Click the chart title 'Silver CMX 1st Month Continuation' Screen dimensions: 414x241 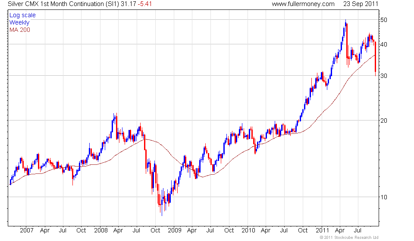56,4
